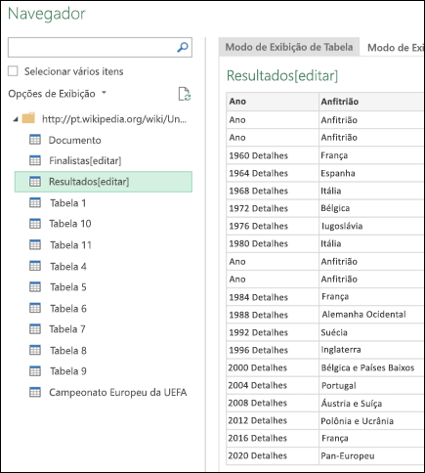Click Bélgica e Países Baixos cell
This screenshot has height=473, width=425.
pos(371,367)
